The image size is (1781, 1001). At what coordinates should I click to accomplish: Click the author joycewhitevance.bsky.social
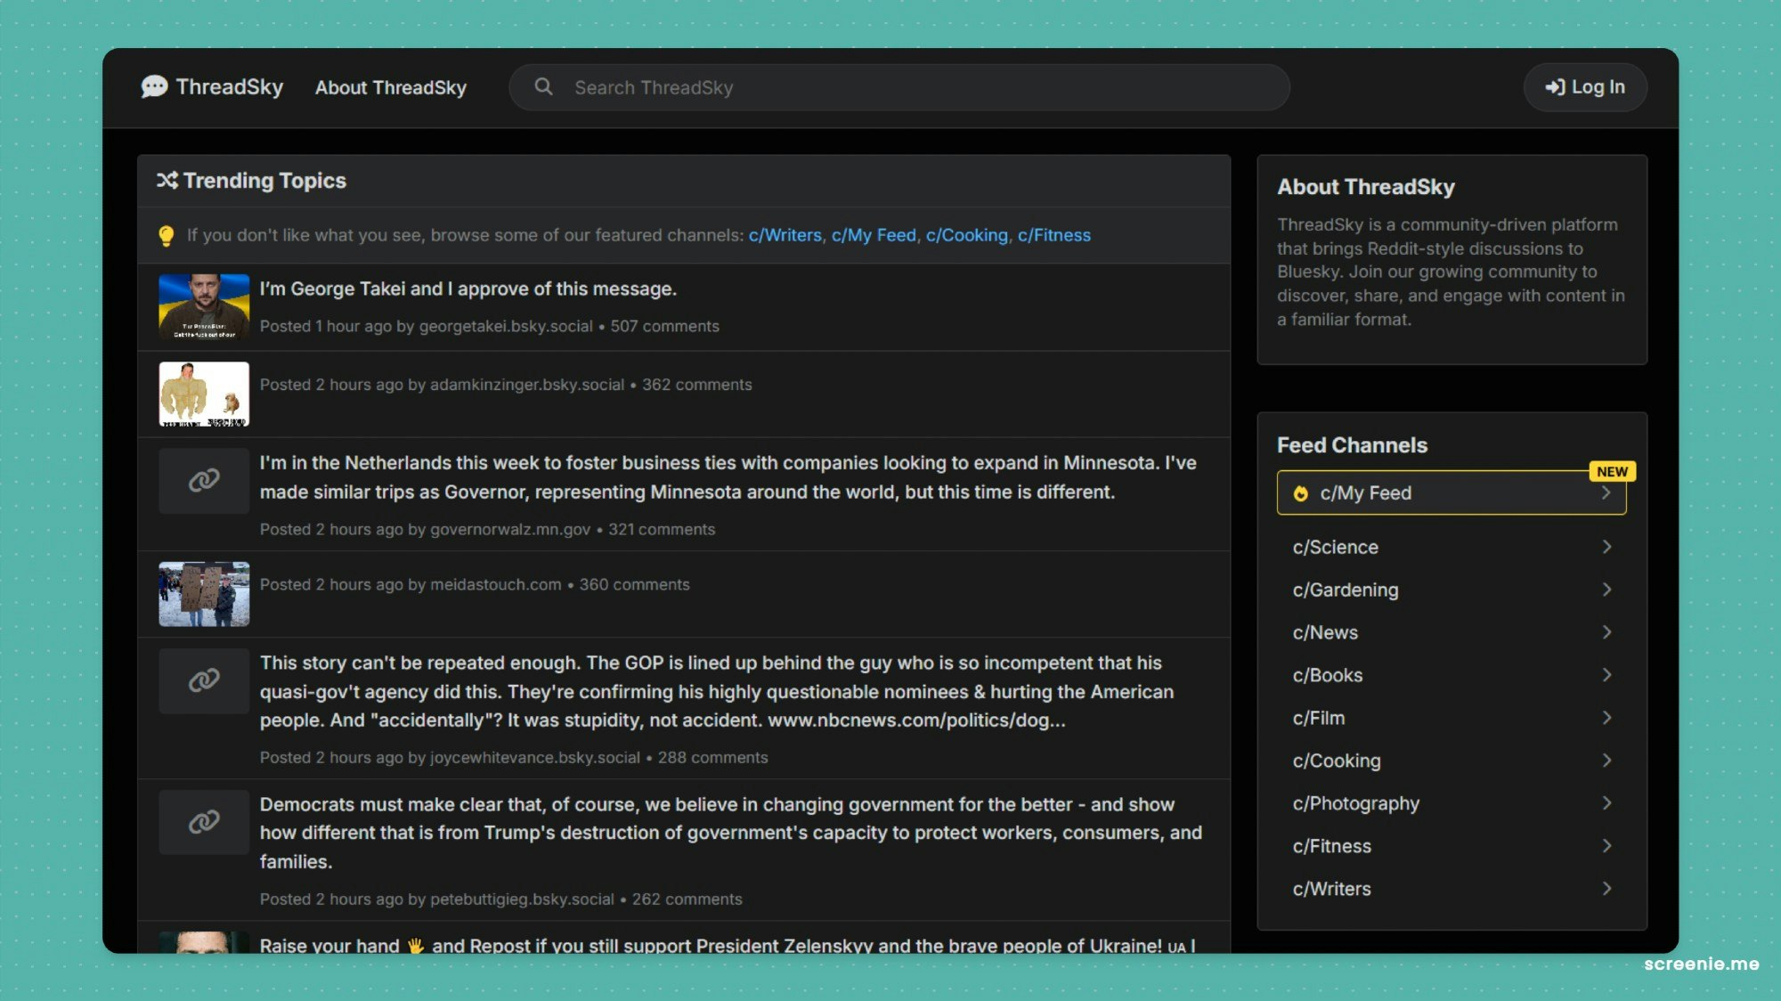coord(535,757)
